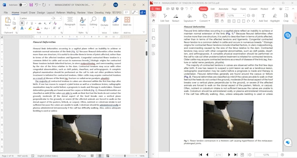Click the Word vertical scrollbar thumb

(146, 53)
